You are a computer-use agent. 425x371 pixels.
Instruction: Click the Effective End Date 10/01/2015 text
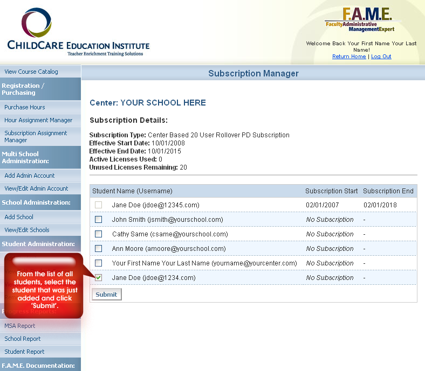[135, 151]
